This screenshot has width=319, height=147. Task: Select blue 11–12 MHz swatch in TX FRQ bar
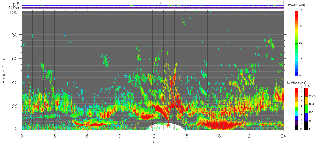[x=297, y=118]
